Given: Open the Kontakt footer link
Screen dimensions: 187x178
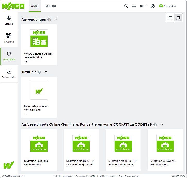Looking at the screenshot, I should click(56, 176).
